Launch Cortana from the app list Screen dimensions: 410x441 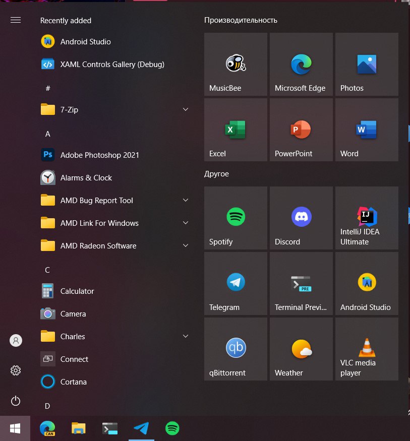coord(115,382)
